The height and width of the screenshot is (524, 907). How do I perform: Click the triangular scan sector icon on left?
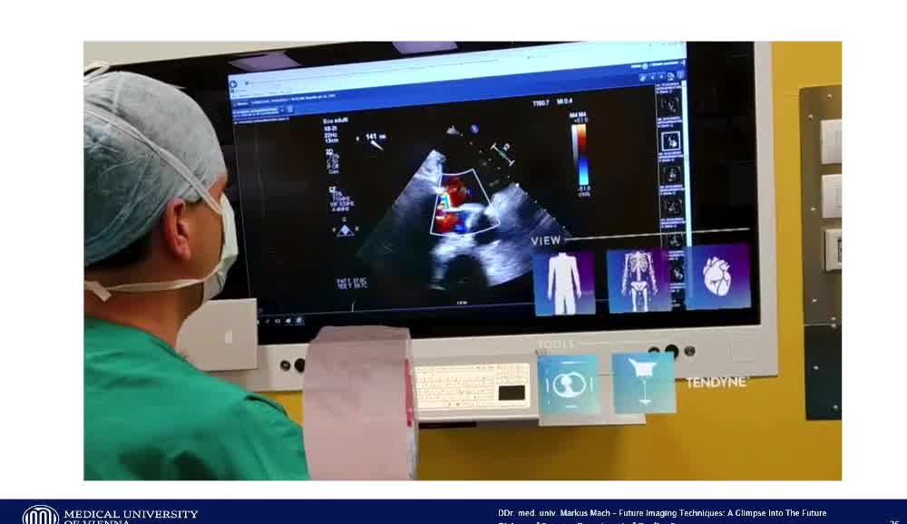click(345, 229)
